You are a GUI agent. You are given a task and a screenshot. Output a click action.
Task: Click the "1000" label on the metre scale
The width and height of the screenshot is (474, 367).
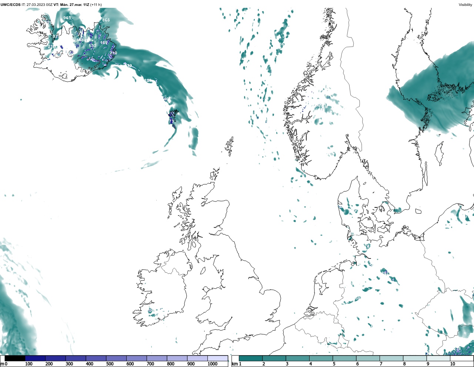tap(213, 364)
